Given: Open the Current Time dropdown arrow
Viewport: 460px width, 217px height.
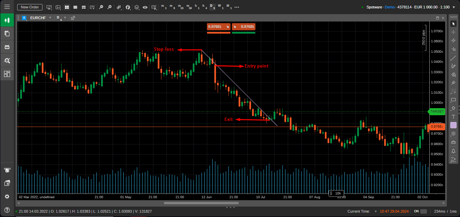Looking at the screenshot, I should tap(375, 211).
